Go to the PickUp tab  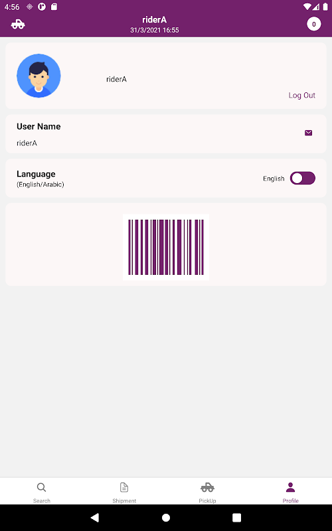207,492
